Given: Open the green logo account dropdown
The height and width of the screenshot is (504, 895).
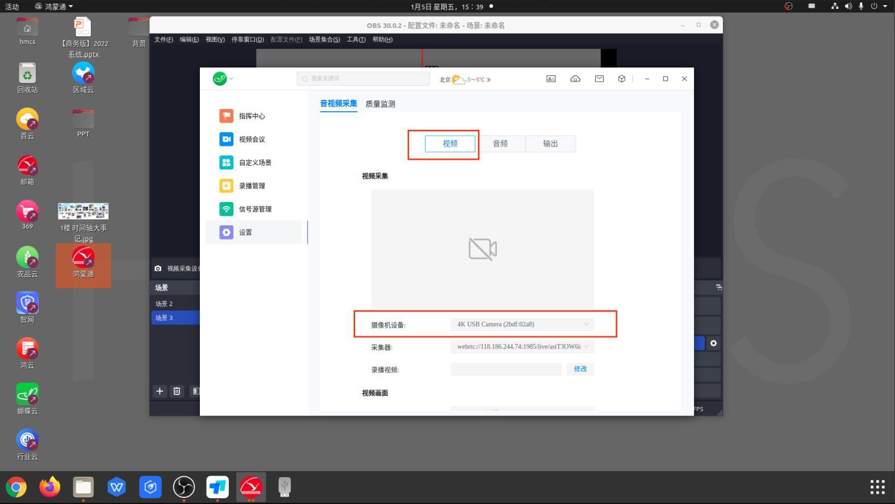Looking at the screenshot, I should (x=223, y=79).
